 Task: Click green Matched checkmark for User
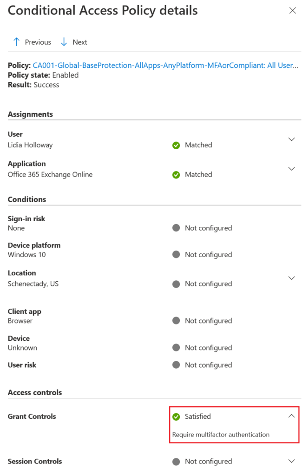pos(176,145)
